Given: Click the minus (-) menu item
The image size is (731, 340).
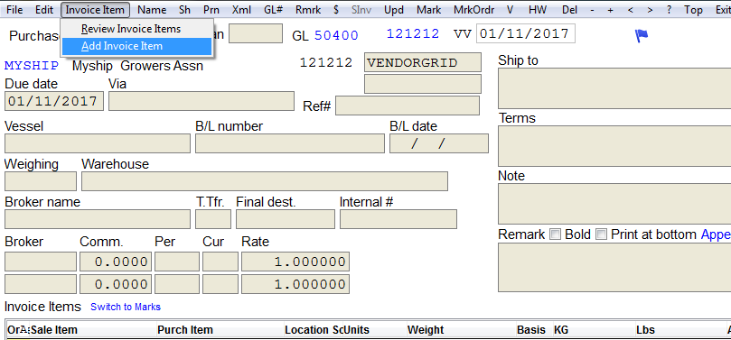Looking at the screenshot, I should (592, 10).
